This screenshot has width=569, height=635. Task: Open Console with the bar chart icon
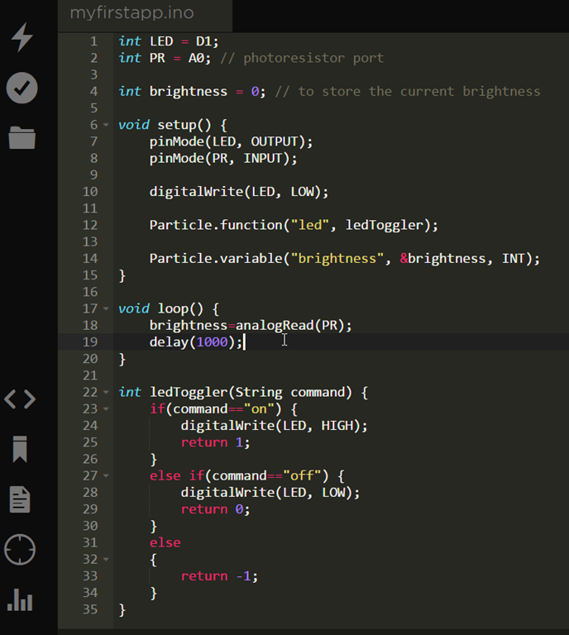pos(20,600)
